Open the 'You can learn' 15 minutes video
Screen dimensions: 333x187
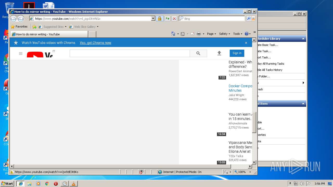click(x=240, y=116)
